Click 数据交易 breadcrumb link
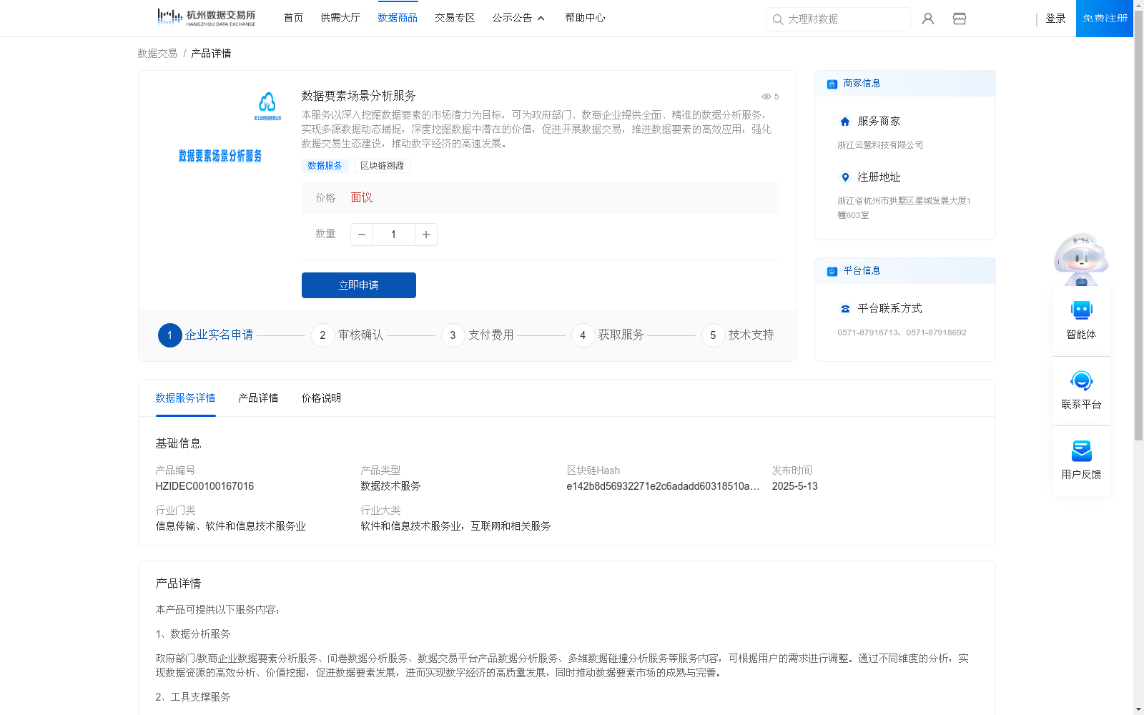1144x715 pixels. [x=157, y=54]
